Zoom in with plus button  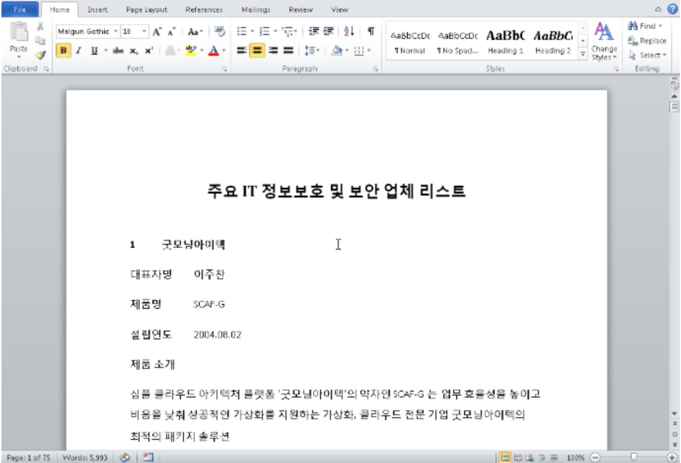[x=672, y=458]
